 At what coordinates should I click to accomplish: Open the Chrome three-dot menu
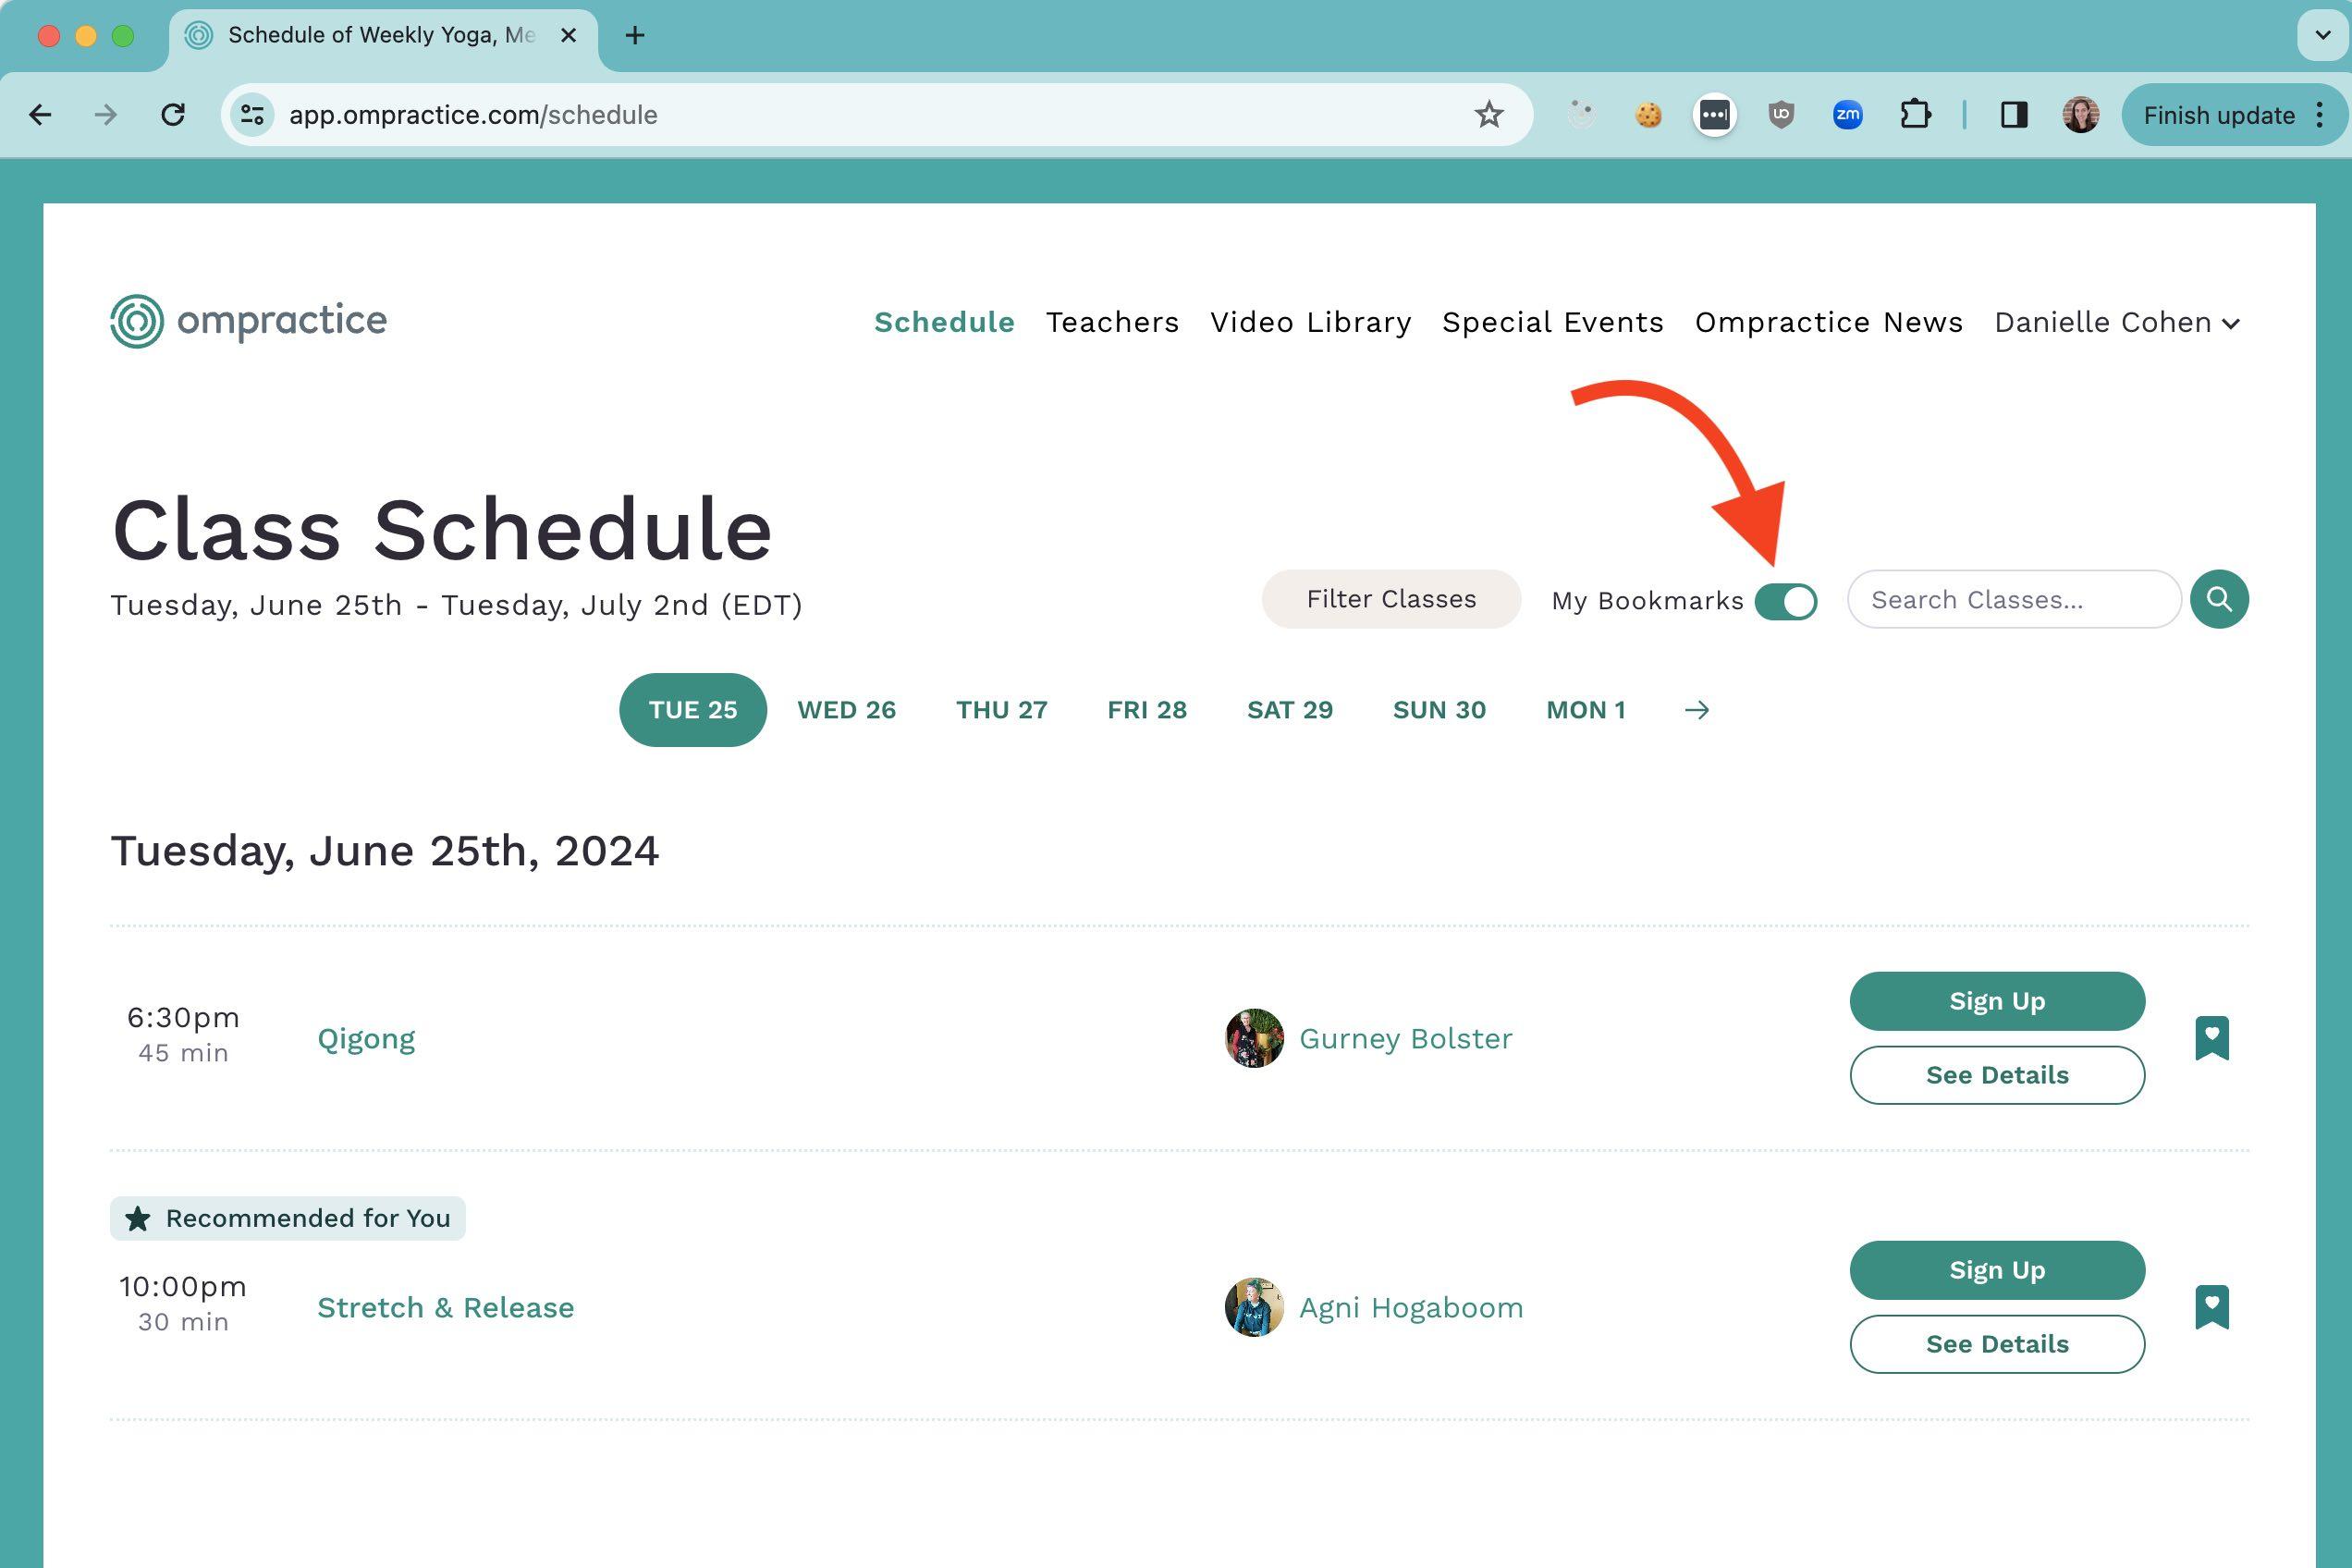pos(2321,114)
